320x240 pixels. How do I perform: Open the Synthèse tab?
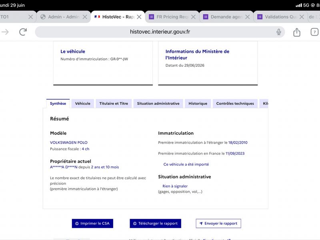pyautogui.click(x=58, y=104)
